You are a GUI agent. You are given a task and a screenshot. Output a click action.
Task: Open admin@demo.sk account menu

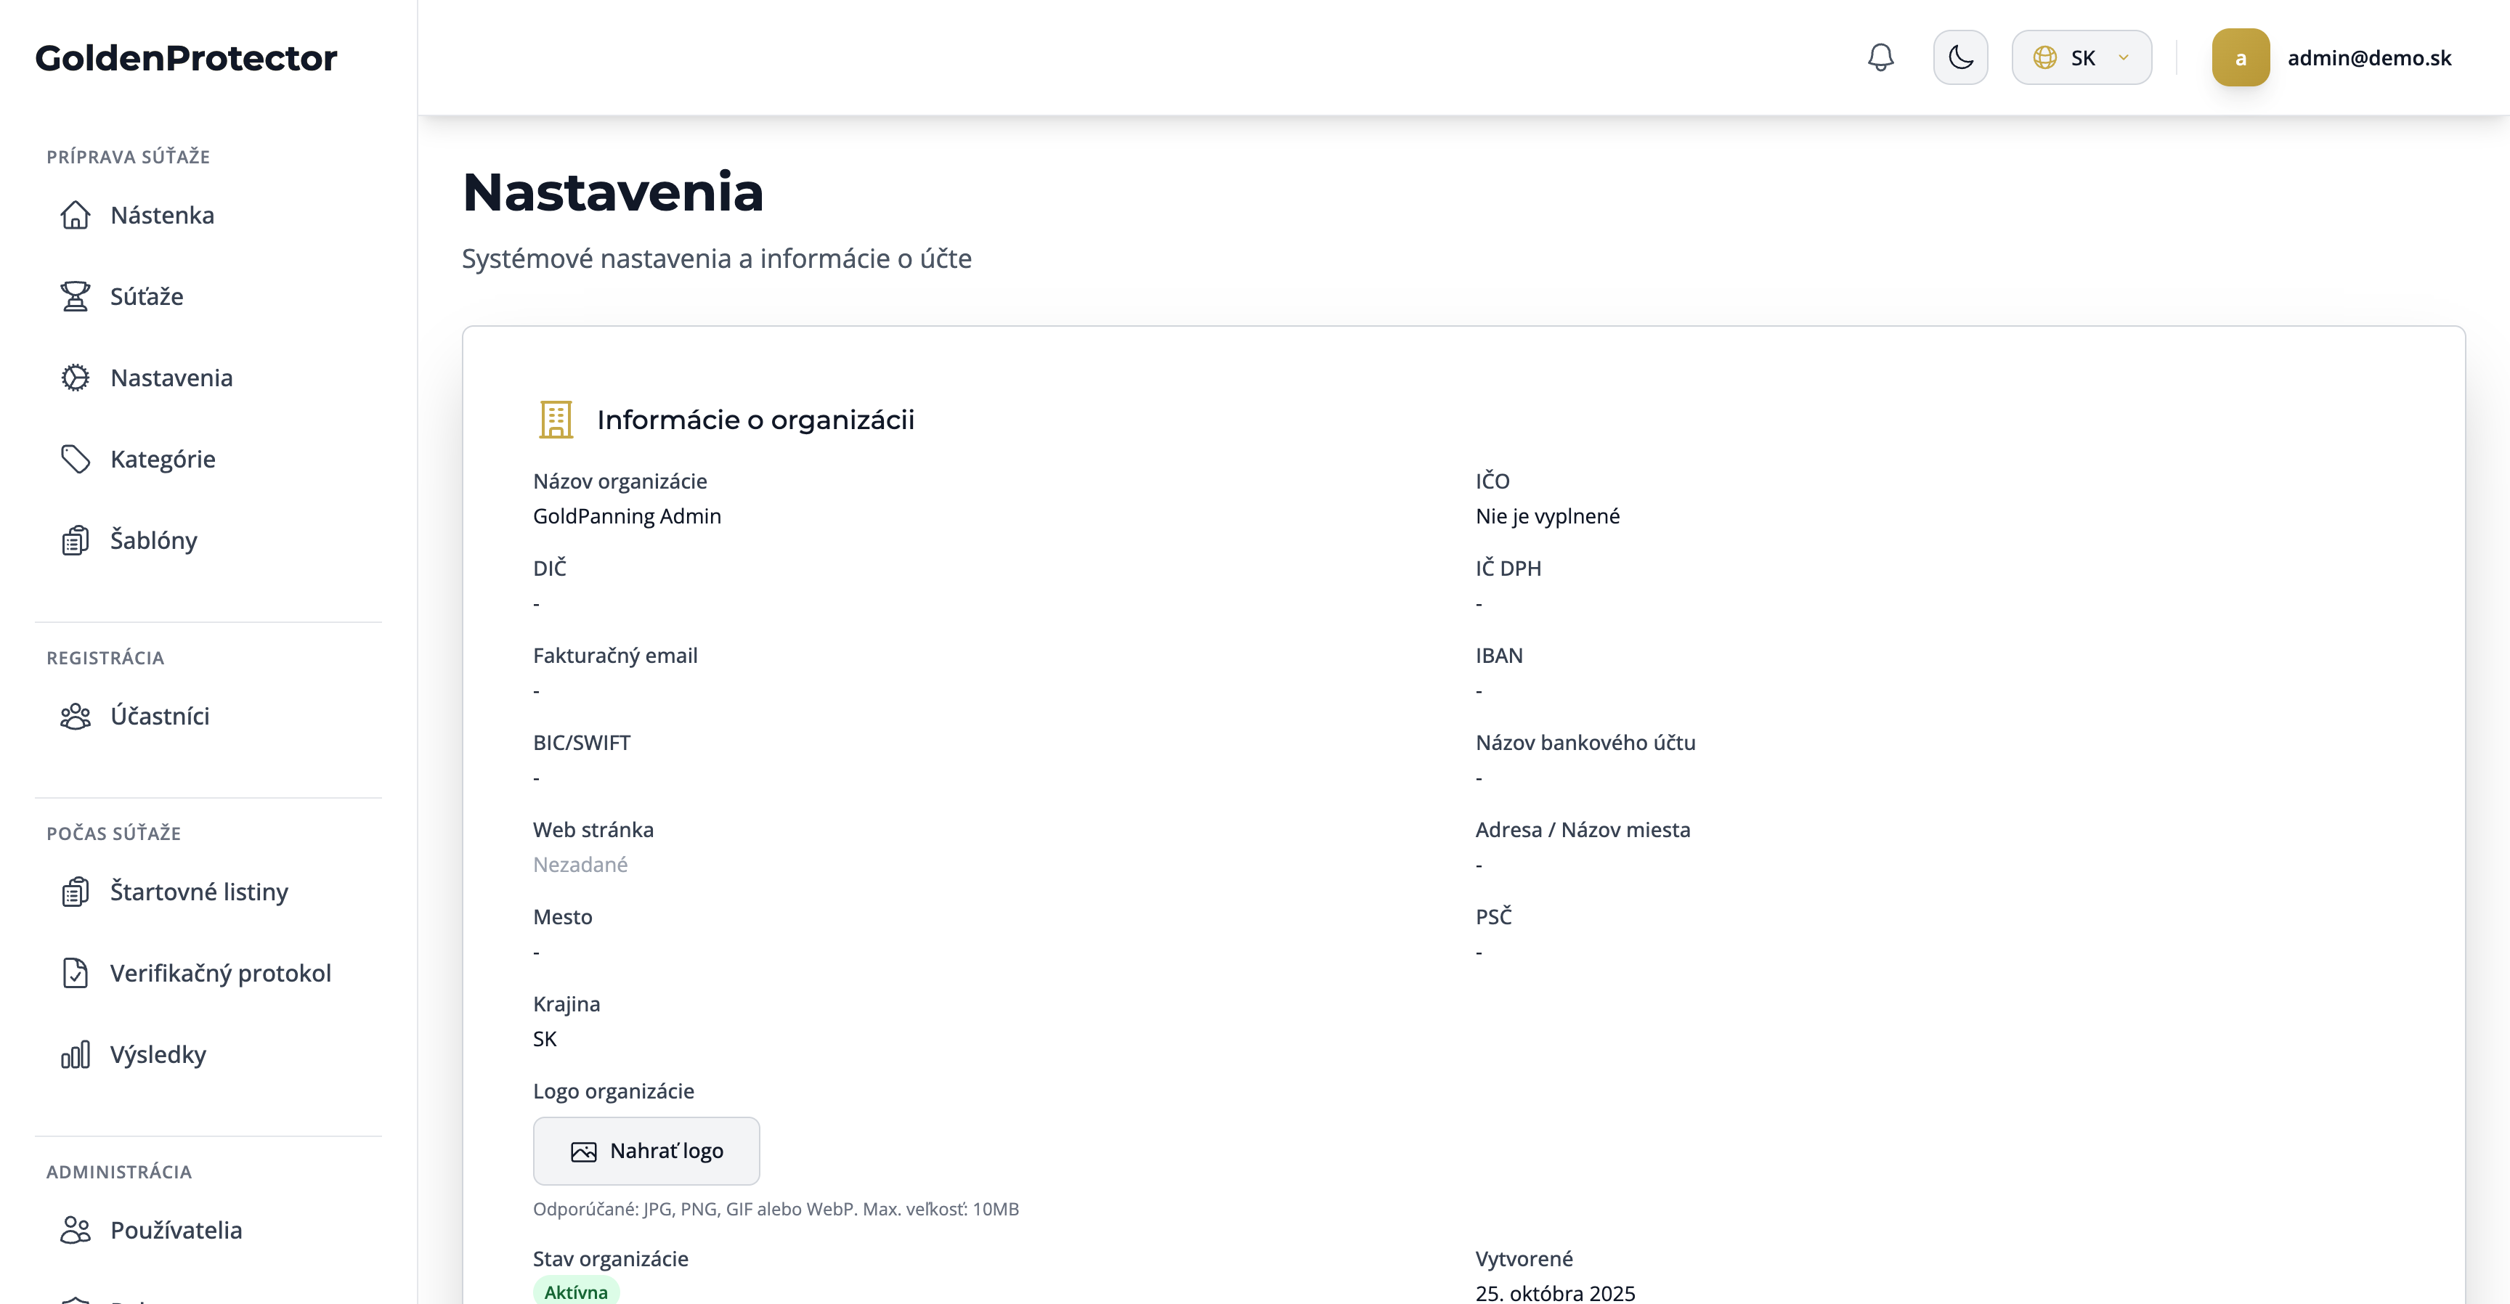coord(2368,58)
